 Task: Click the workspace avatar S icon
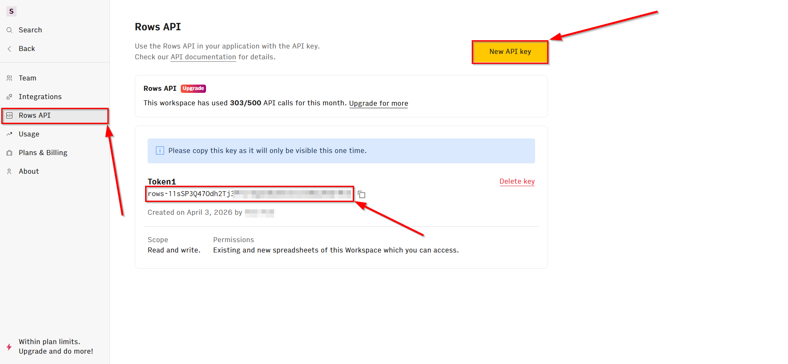(x=11, y=11)
